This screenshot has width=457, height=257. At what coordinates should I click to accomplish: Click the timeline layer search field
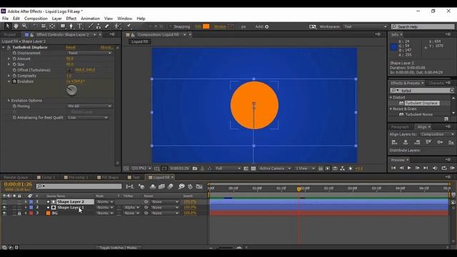[79, 186]
